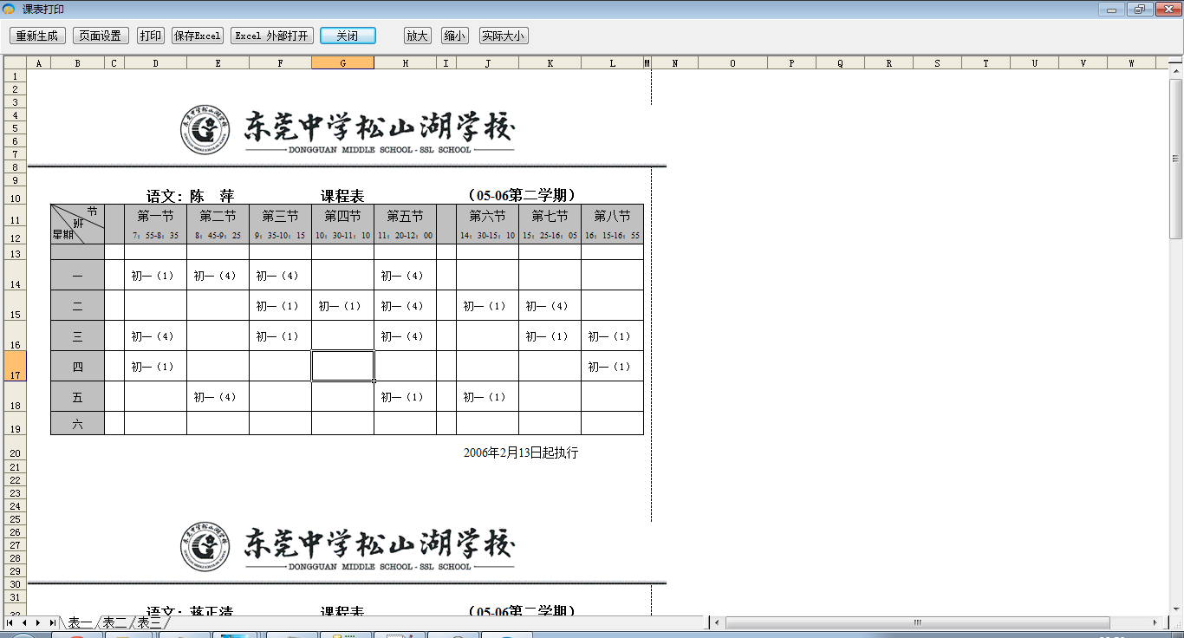The height and width of the screenshot is (638, 1184).
Task: Zoom in with the 放大 button
Action: 418,36
